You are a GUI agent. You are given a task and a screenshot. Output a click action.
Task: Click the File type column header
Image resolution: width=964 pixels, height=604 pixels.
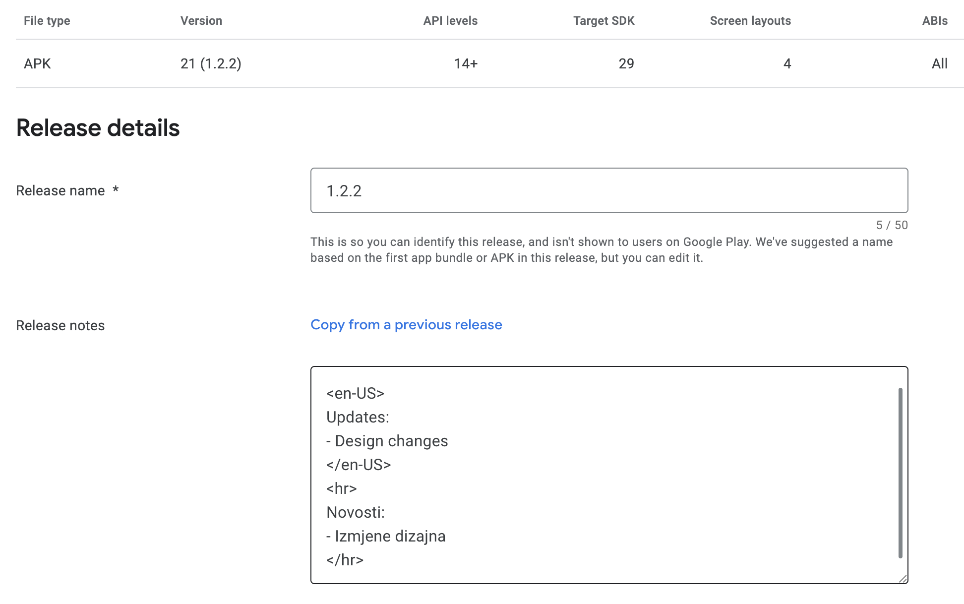click(x=47, y=21)
